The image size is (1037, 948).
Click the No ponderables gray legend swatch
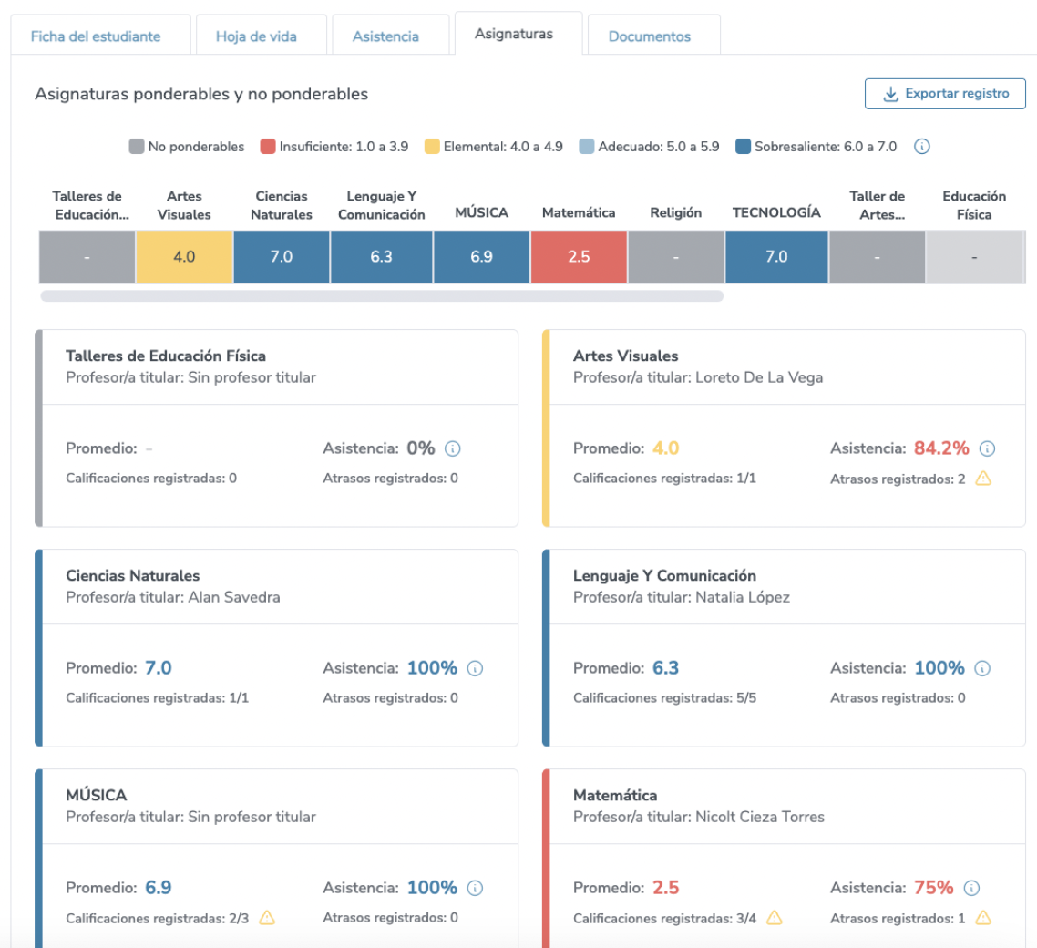[137, 146]
